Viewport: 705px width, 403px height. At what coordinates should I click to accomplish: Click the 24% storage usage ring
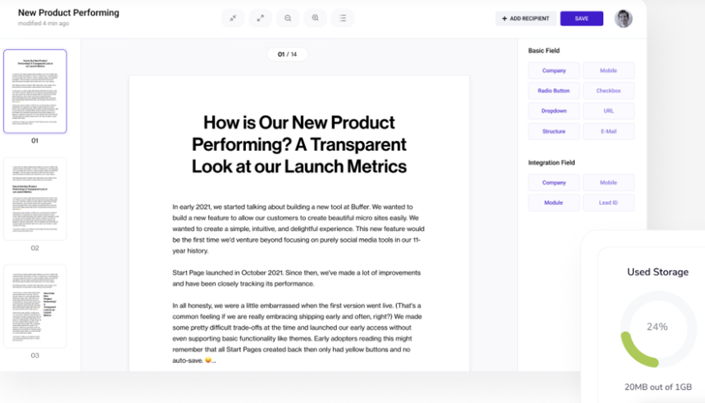pyautogui.click(x=657, y=328)
